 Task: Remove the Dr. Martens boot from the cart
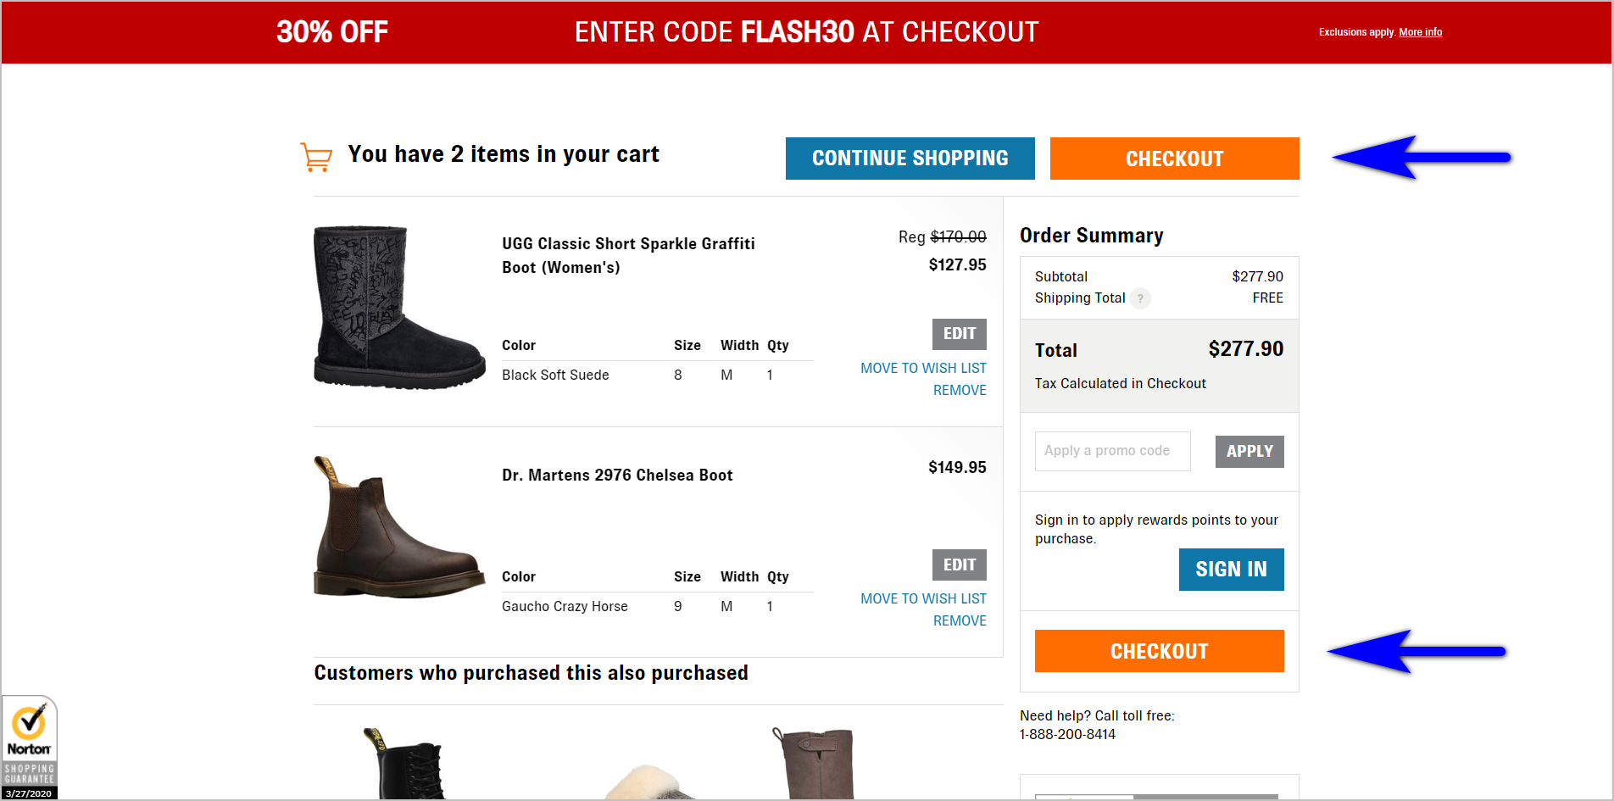click(x=960, y=620)
